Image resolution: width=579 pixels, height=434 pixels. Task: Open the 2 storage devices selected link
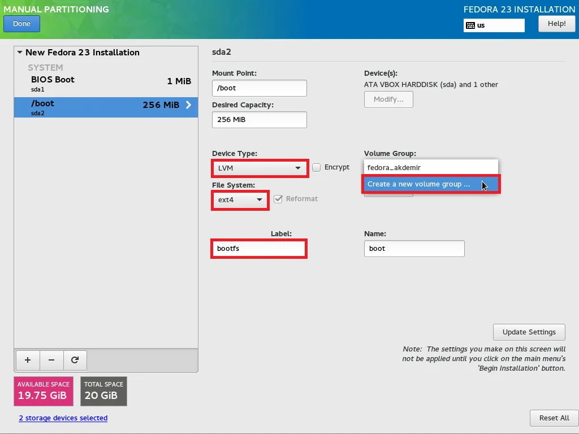point(63,418)
